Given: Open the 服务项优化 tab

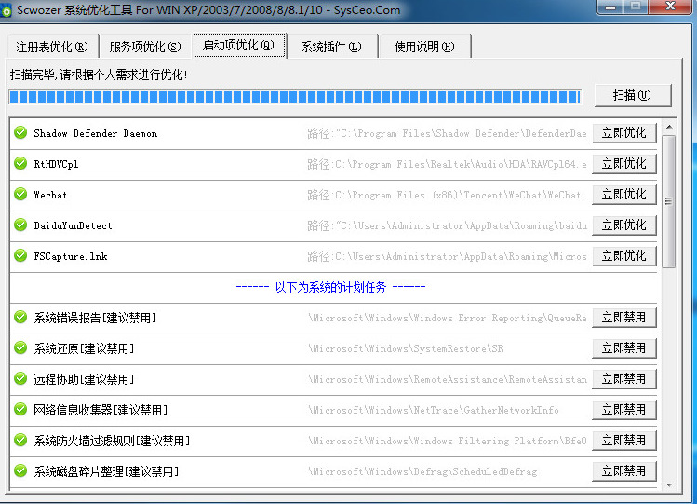Looking at the screenshot, I should 145,47.
